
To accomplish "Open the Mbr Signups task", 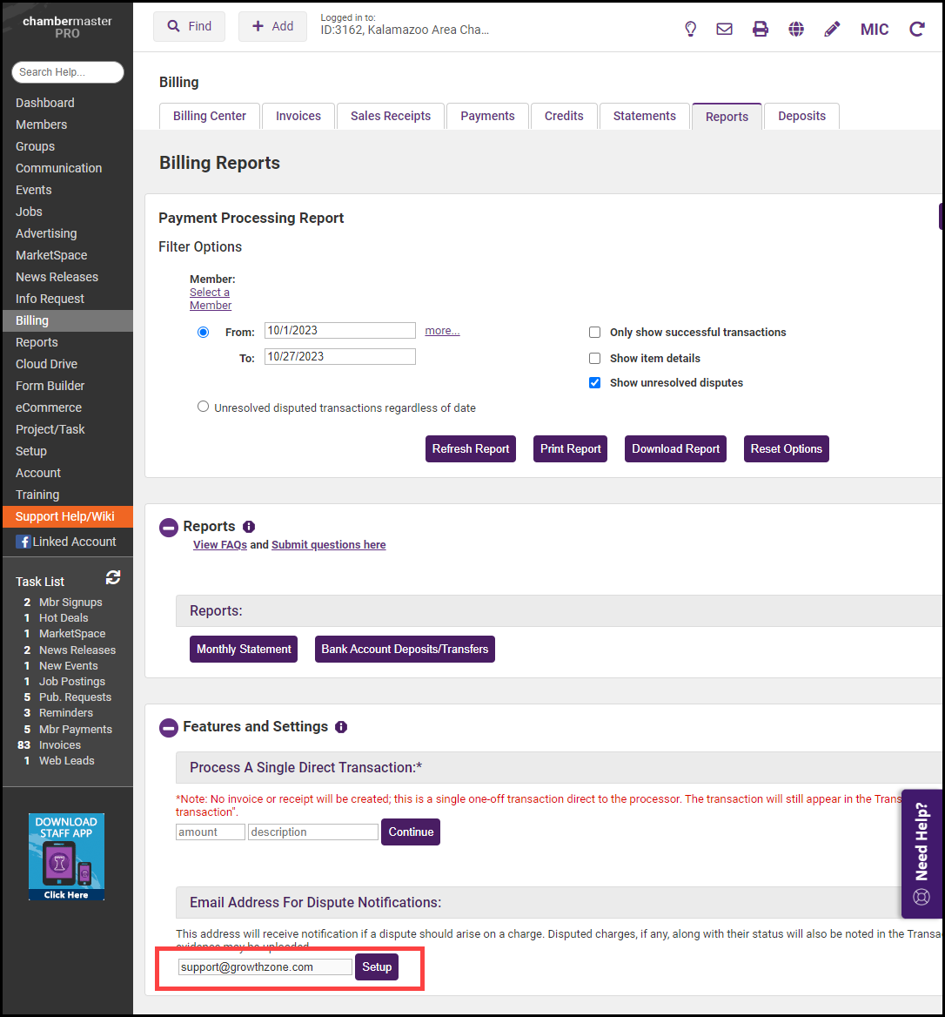I will (x=70, y=602).
